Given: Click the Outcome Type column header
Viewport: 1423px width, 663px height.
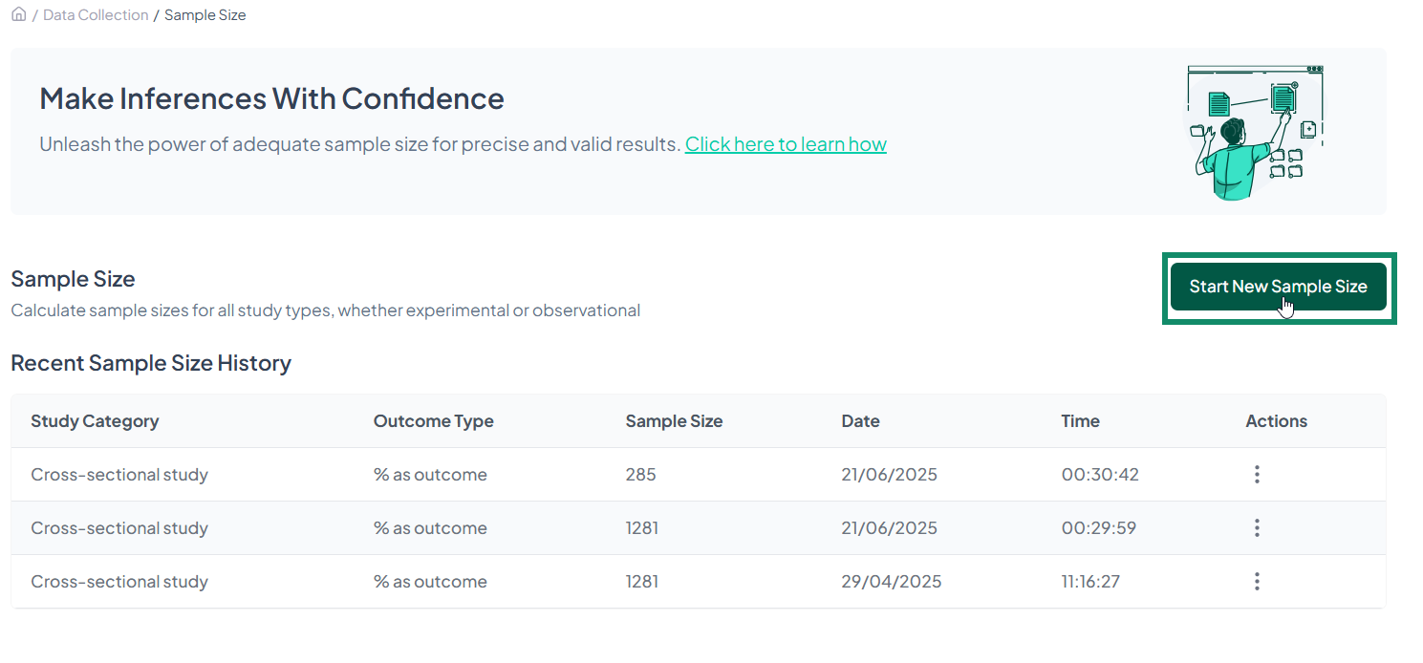Looking at the screenshot, I should tap(433, 421).
